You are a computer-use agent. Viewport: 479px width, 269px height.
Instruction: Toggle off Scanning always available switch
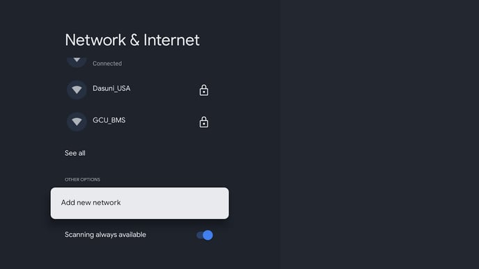coord(205,235)
